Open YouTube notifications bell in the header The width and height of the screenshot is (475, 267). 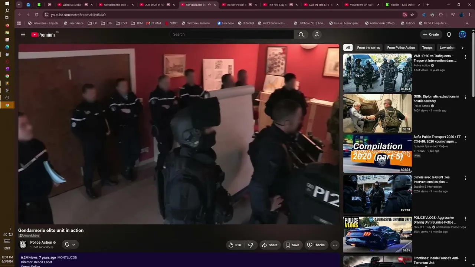[x=449, y=34]
